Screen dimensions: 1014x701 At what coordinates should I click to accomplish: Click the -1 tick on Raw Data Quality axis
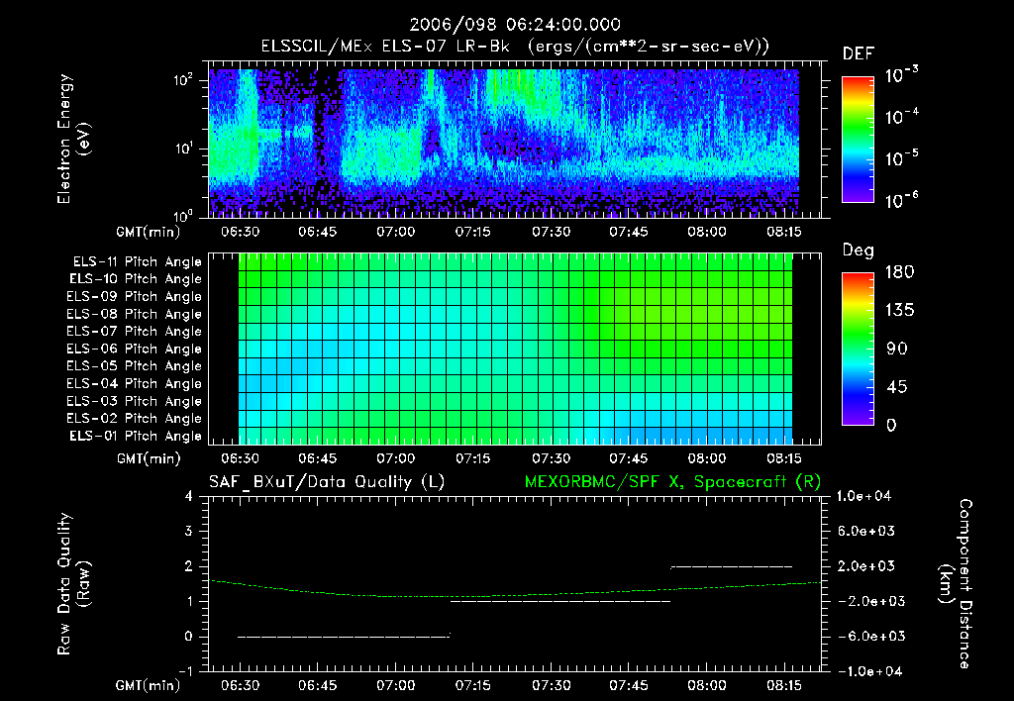pos(185,671)
